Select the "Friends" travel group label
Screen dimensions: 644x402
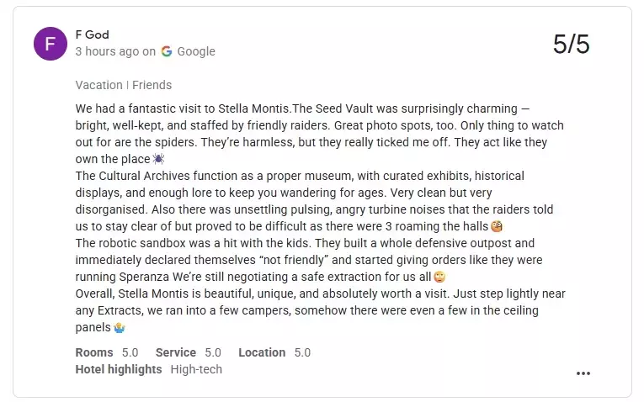point(152,85)
